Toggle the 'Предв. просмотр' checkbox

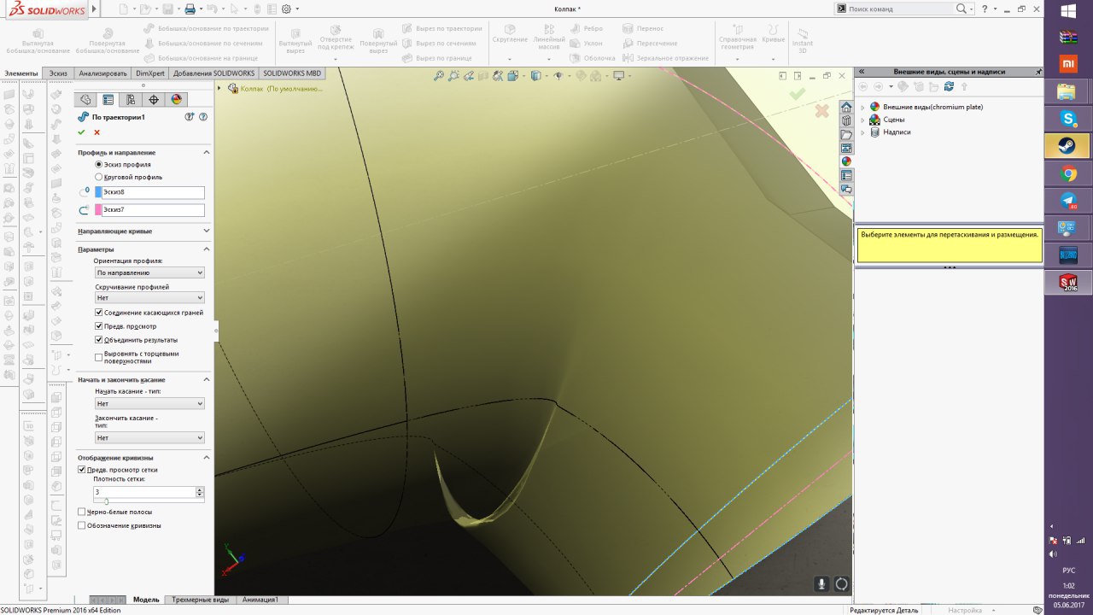point(99,326)
